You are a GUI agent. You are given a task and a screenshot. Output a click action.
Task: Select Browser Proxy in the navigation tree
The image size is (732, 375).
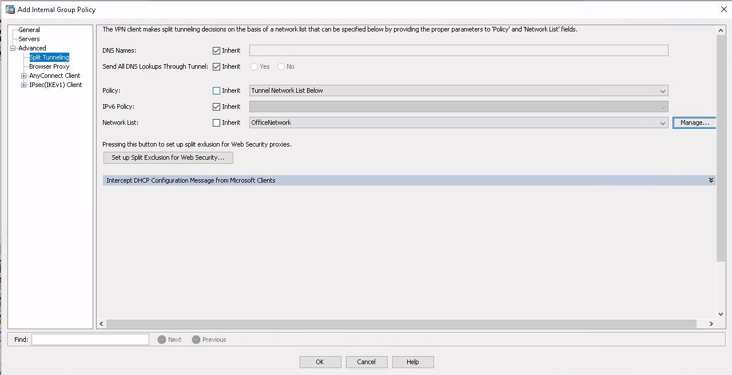pyautogui.click(x=49, y=66)
